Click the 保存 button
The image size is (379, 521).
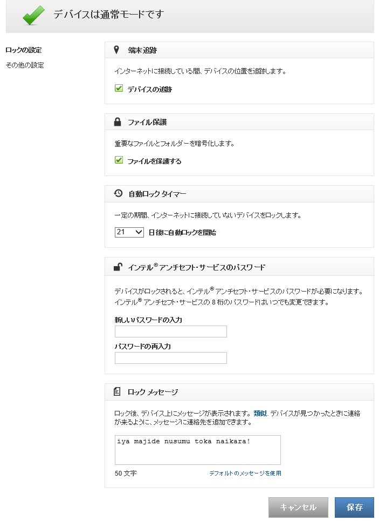[x=354, y=508]
